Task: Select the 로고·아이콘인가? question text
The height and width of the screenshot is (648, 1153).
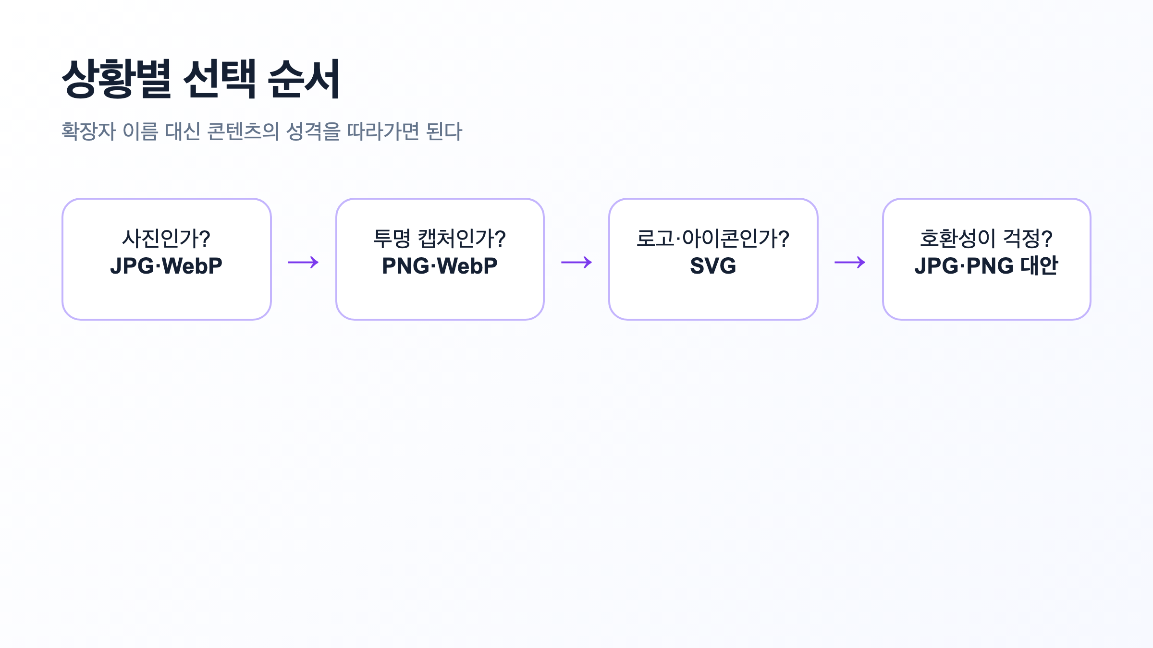Action: click(713, 239)
